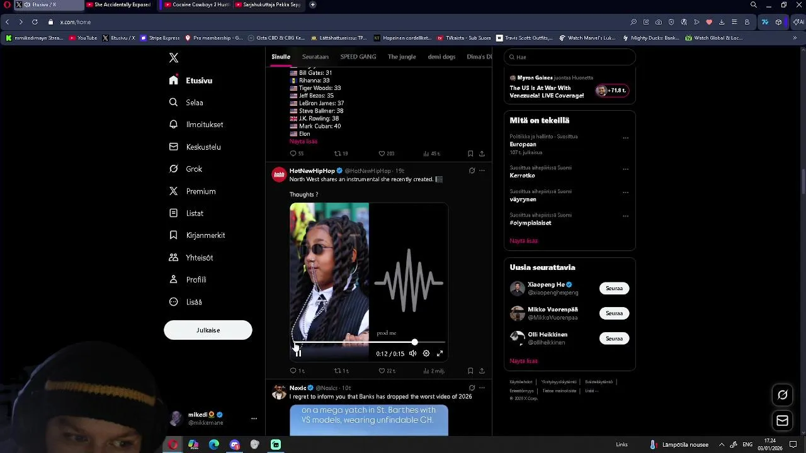Go back in browser history

point(7,22)
